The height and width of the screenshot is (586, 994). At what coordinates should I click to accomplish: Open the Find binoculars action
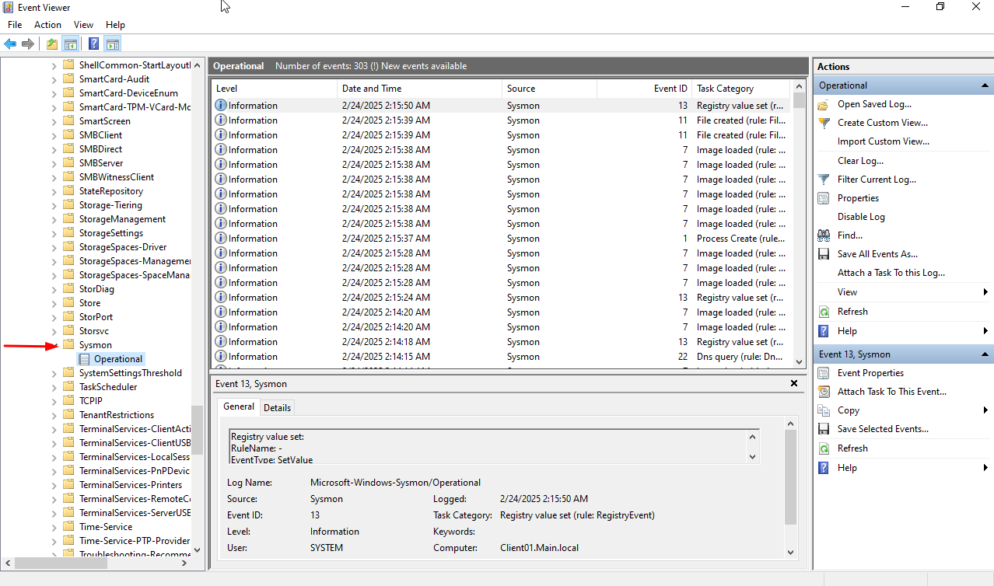[824, 235]
